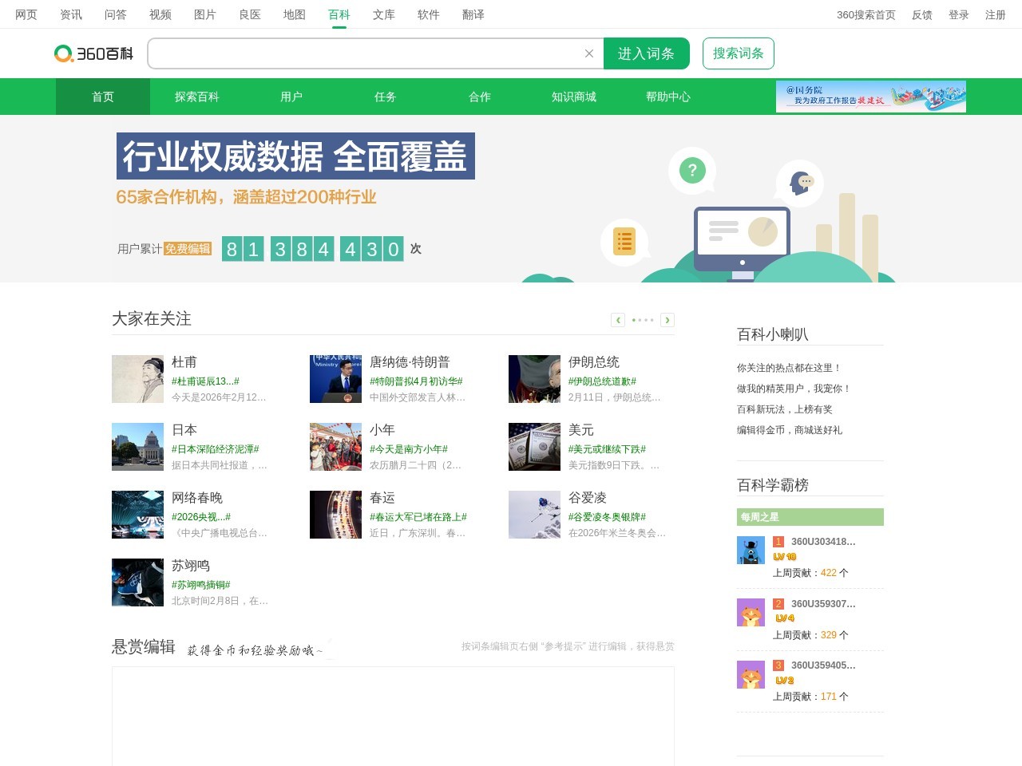Clear the search box with the X icon
The image size is (1022, 766).
588,53
